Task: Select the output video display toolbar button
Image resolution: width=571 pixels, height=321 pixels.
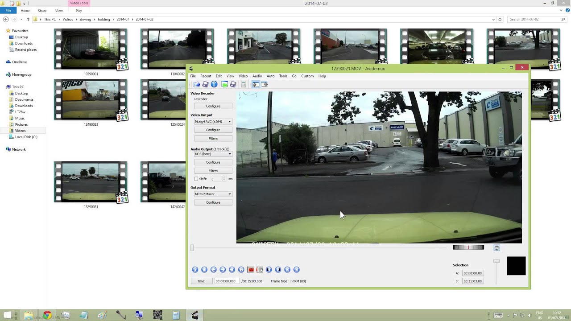Action: [265, 84]
